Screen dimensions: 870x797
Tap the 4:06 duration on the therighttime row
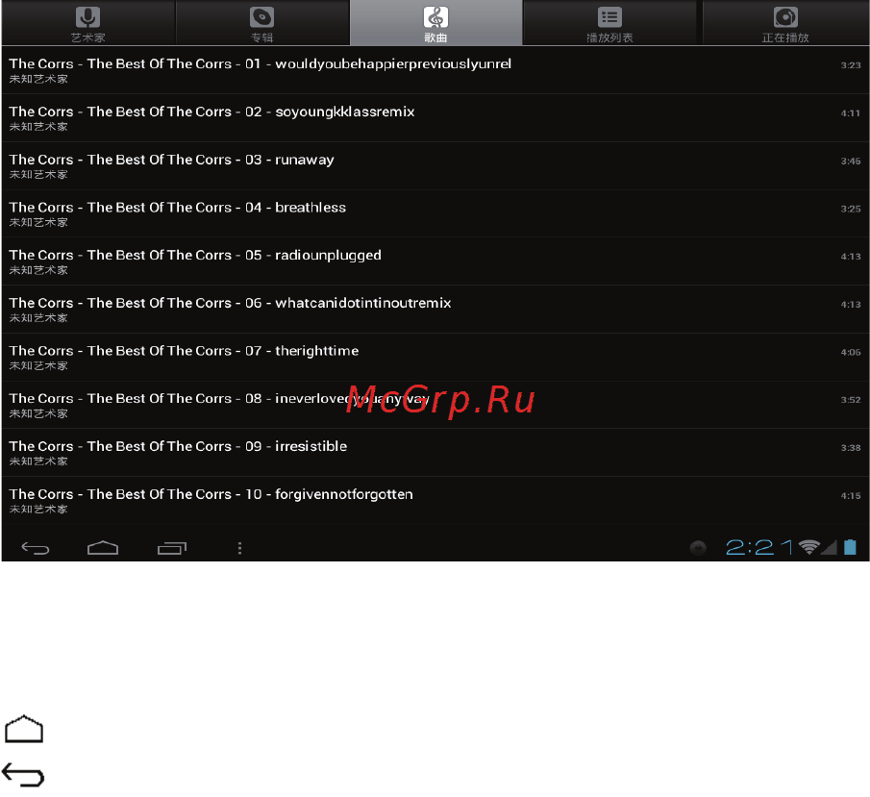(851, 352)
